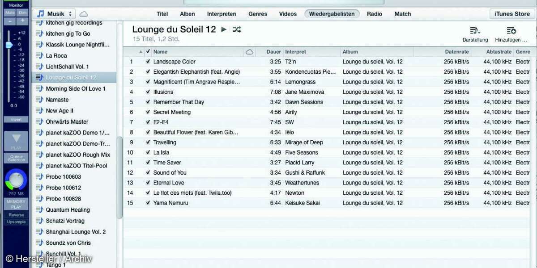Uncheck the Landscape Color track checkbox
Screen dimensions: 537x268
148,62
